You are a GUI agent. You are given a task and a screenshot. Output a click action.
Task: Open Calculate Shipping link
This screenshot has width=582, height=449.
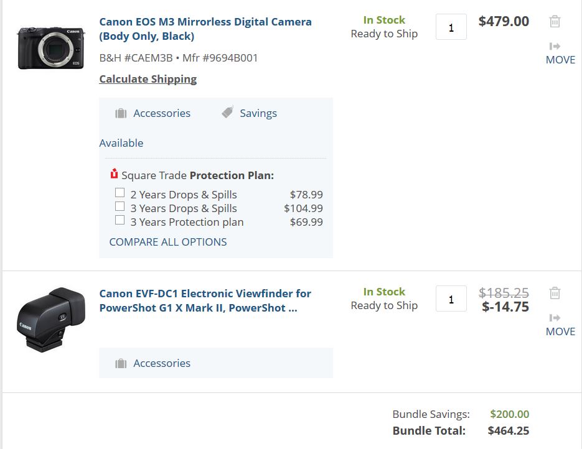pos(148,79)
